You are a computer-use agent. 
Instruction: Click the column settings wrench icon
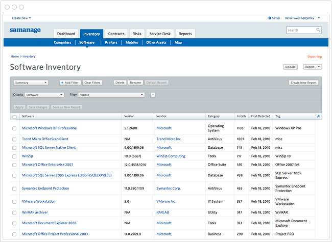[x=318, y=116]
